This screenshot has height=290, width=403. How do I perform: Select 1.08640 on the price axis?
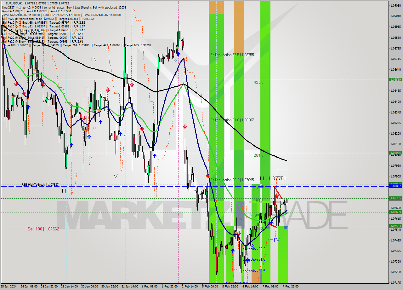(x=395, y=69)
